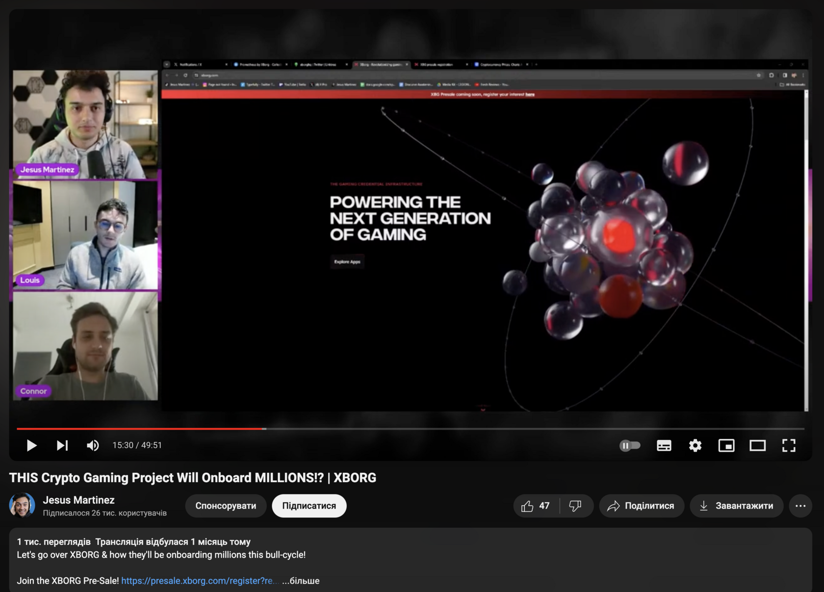
Task: Share the video via Поділитися
Action: 641,506
